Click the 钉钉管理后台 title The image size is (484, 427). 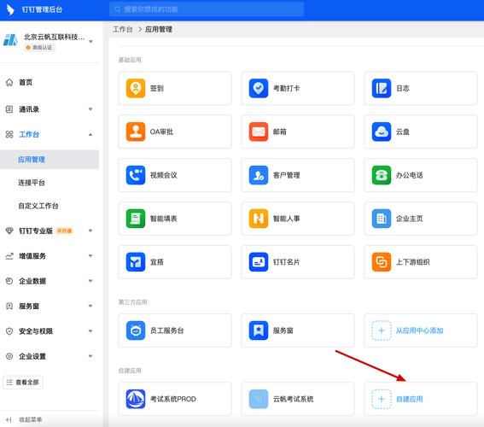42,9
